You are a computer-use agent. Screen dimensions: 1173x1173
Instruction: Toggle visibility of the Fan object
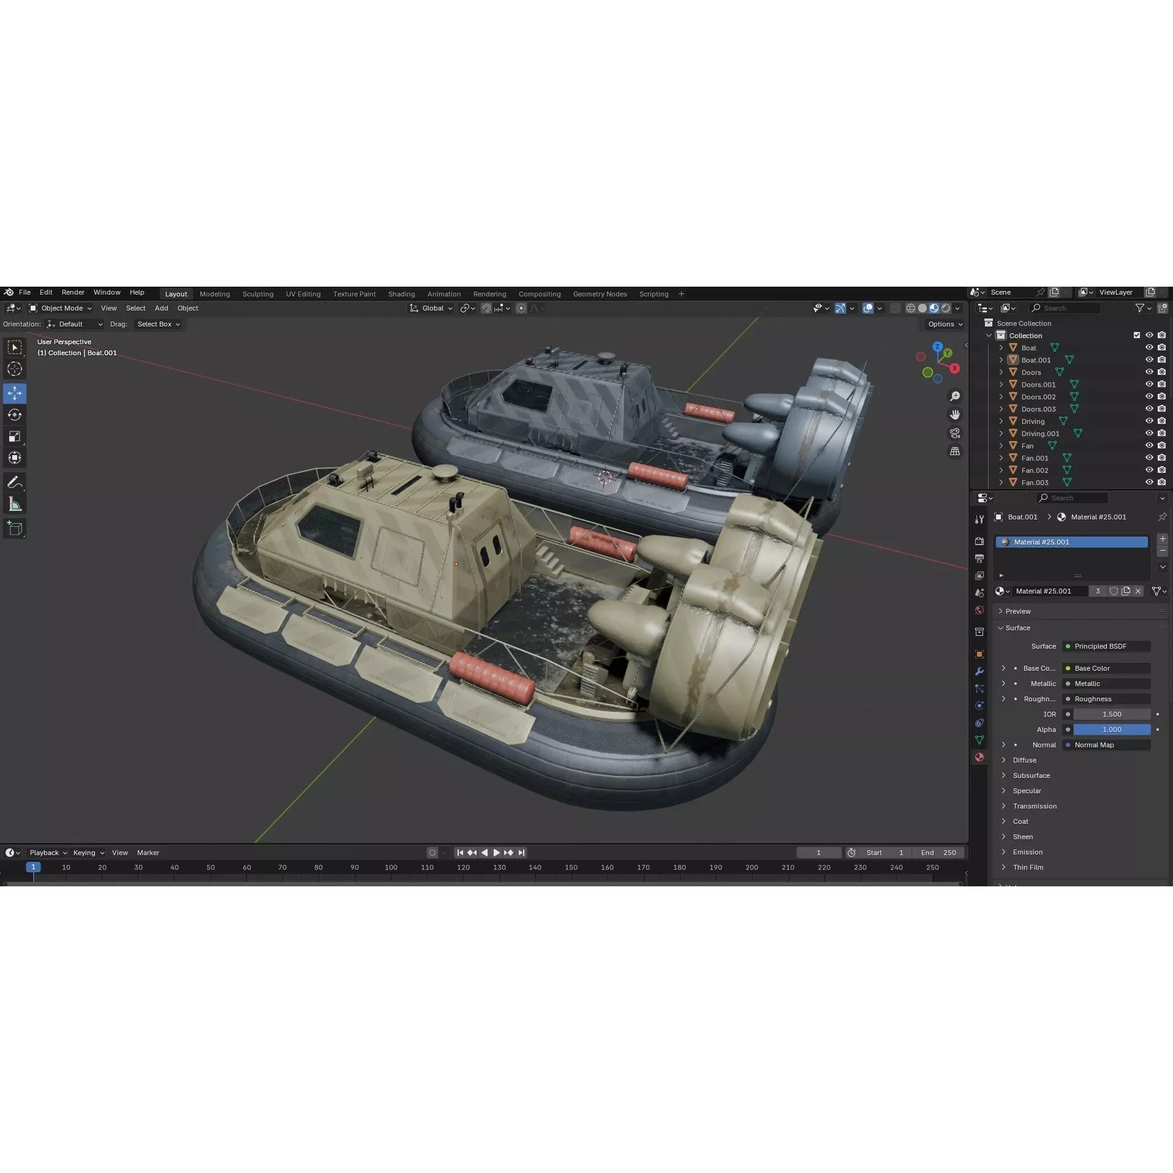[1148, 445]
